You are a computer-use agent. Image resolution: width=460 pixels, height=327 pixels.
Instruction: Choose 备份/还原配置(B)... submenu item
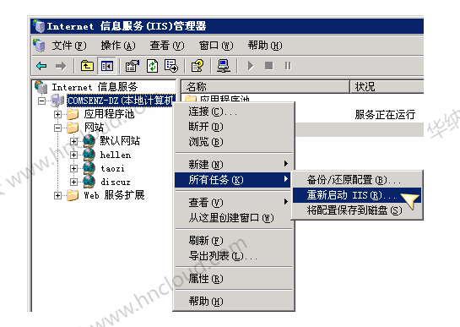(357, 179)
